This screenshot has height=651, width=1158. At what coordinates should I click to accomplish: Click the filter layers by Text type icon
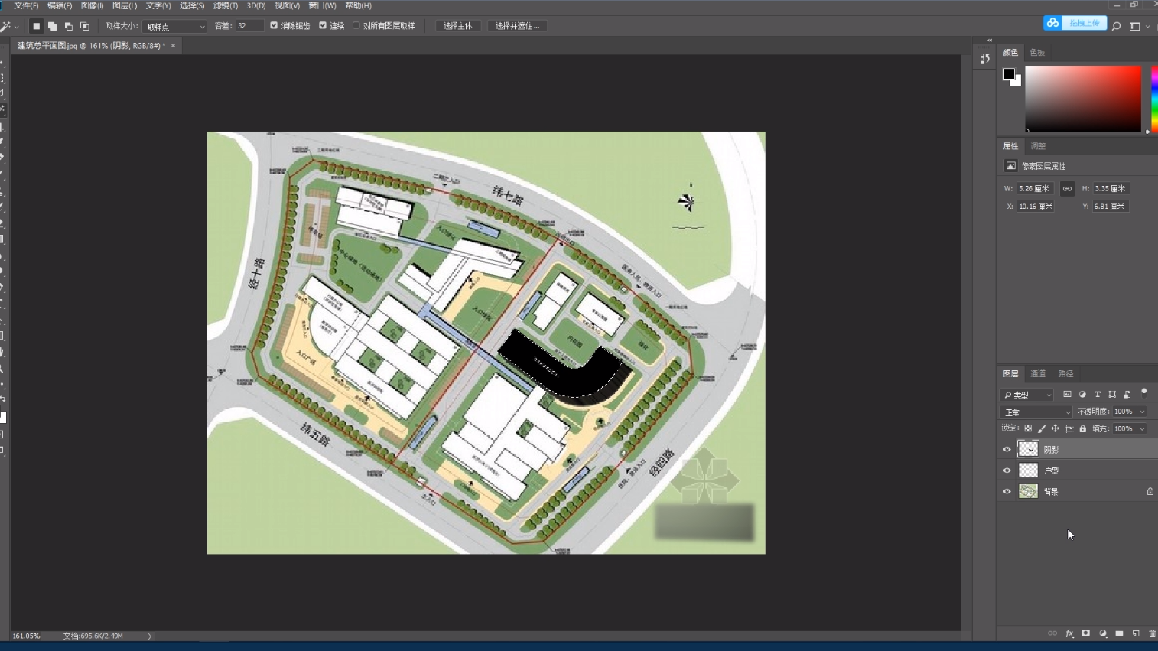point(1098,394)
